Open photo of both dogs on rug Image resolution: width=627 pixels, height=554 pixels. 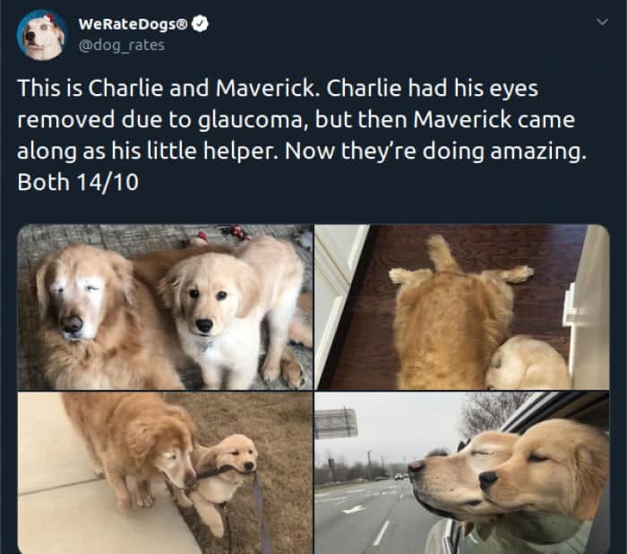click(x=165, y=307)
